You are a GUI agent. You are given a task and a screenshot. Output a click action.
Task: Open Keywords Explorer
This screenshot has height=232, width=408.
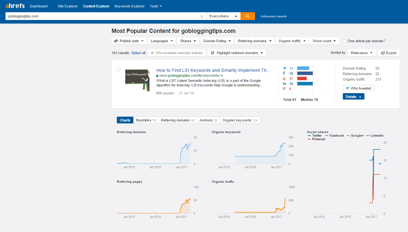coord(129,6)
